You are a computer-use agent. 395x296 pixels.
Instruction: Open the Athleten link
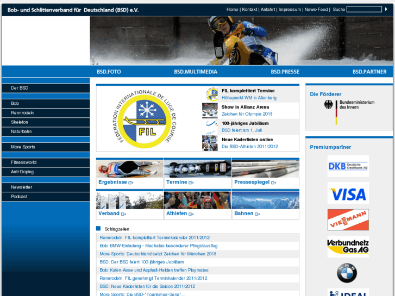177,213
